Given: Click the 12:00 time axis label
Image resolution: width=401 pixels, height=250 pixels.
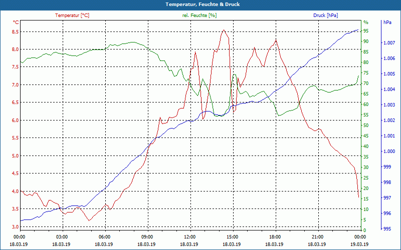Looking at the screenshot, I should [190, 236].
